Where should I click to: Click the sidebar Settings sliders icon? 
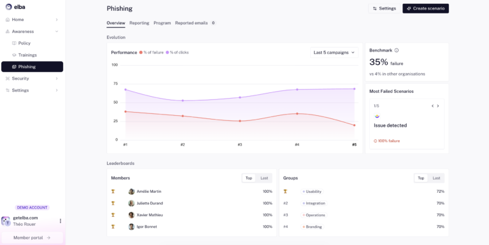[8, 90]
